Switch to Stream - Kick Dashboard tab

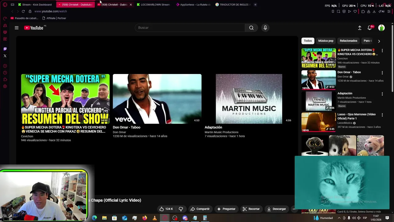pyautogui.click(x=35, y=5)
